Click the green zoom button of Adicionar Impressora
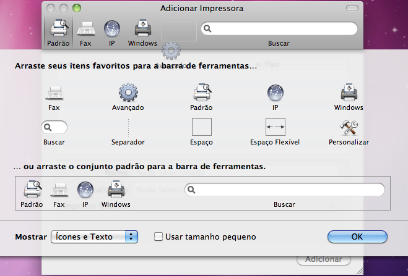 (x=77, y=8)
